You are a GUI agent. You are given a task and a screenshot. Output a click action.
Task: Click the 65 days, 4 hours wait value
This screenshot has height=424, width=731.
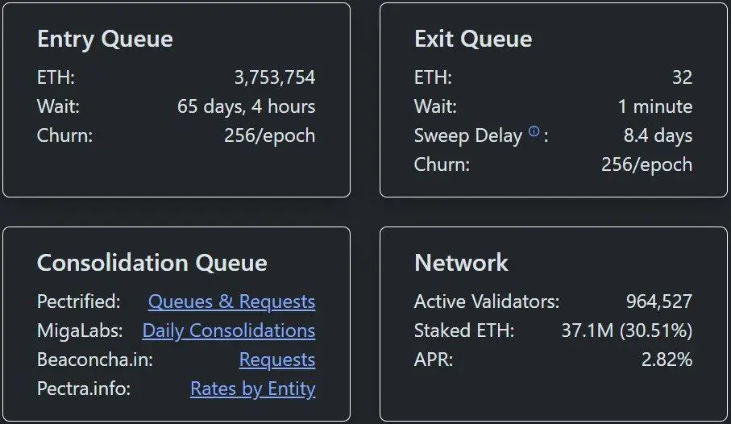coord(246,106)
